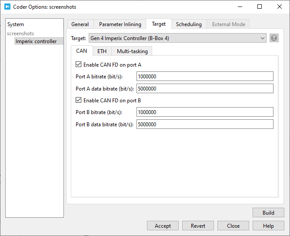Toggle Enable CAN FD on port B
Viewport: 290px width, 236px height.
(79, 100)
